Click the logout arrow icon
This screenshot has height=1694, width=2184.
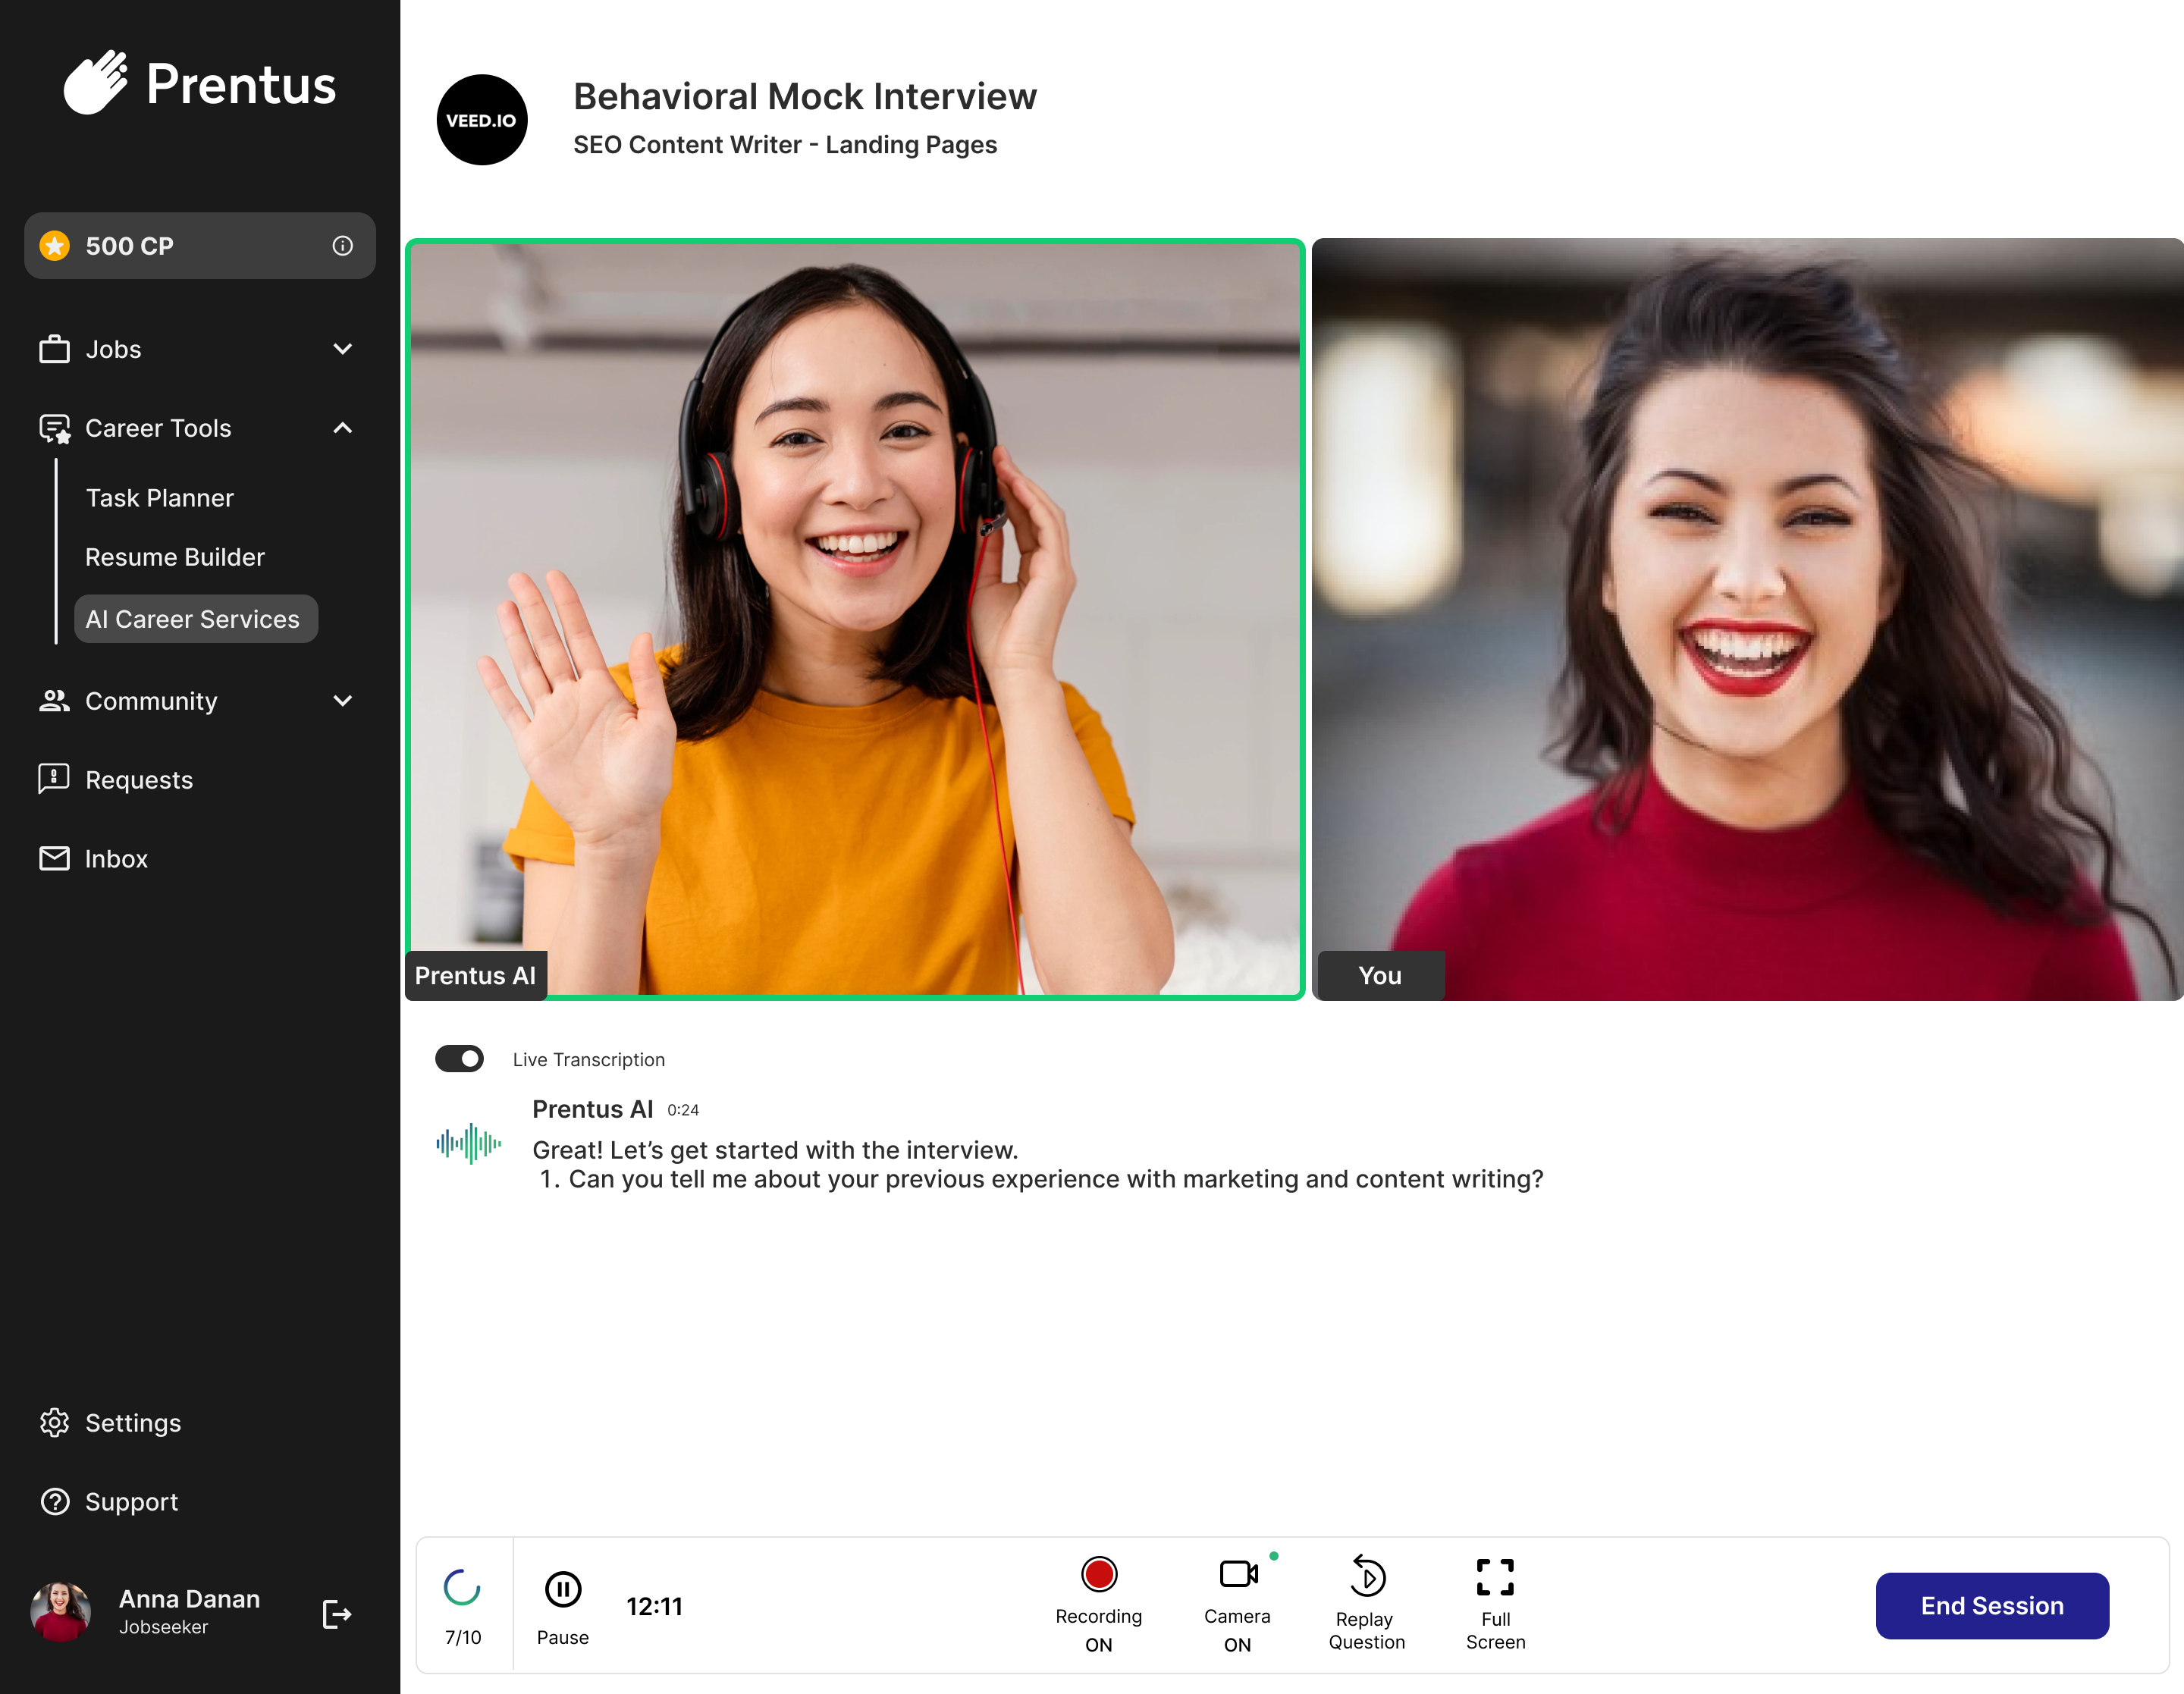coord(337,1614)
